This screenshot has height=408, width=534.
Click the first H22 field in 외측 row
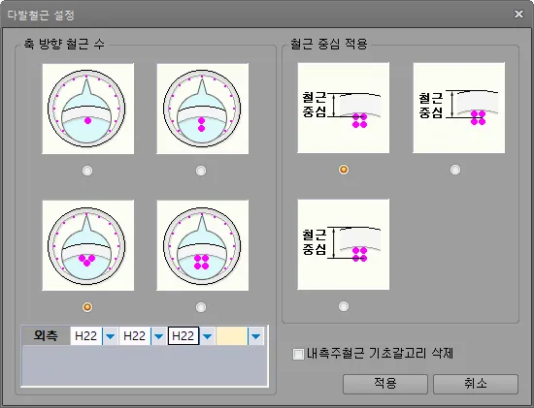pos(86,336)
